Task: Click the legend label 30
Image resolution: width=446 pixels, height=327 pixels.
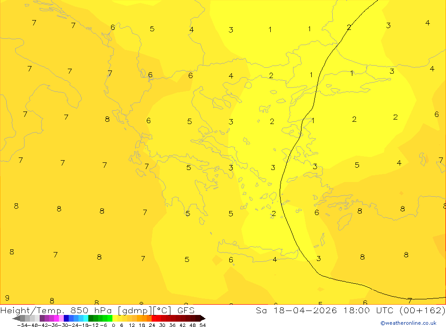Action: pos(162,325)
